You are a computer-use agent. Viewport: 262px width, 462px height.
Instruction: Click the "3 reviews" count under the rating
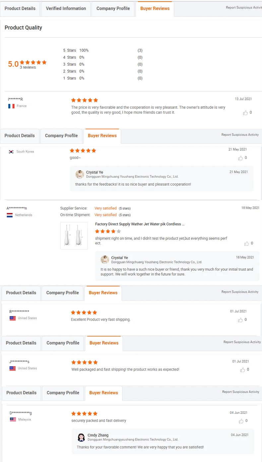tap(28, 67)
